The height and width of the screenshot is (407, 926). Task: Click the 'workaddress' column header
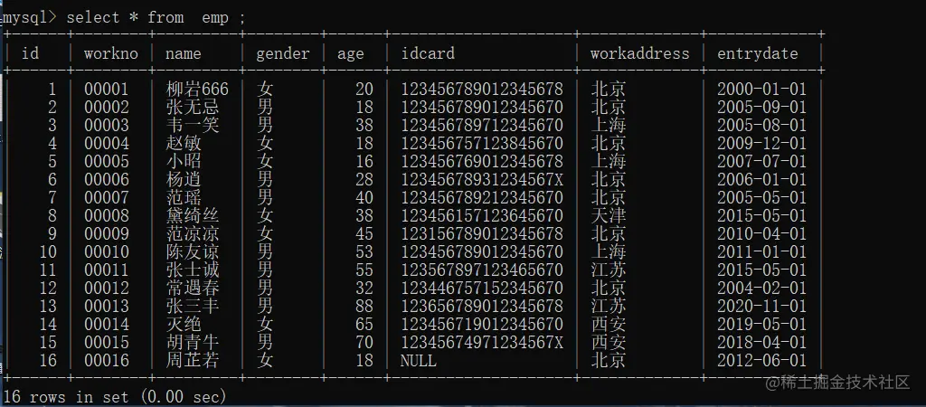point(639,53)
